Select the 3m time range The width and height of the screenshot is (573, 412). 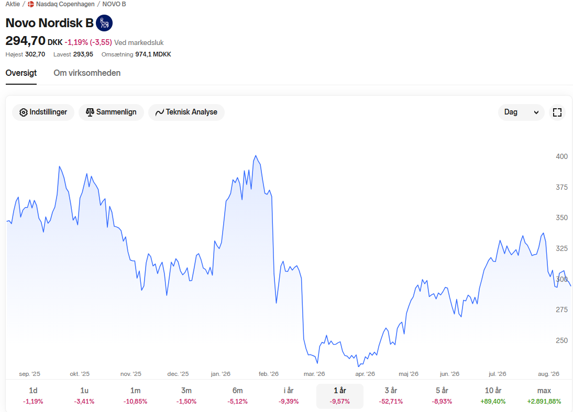186,396
